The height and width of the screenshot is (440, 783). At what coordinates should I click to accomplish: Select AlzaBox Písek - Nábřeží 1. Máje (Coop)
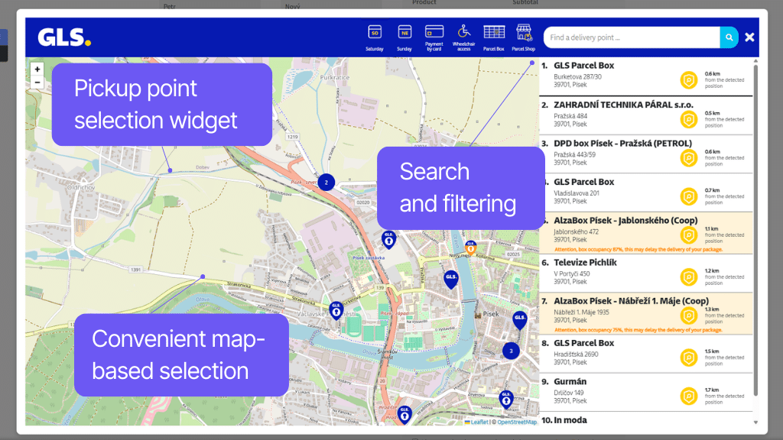click(x=646, y=313)
